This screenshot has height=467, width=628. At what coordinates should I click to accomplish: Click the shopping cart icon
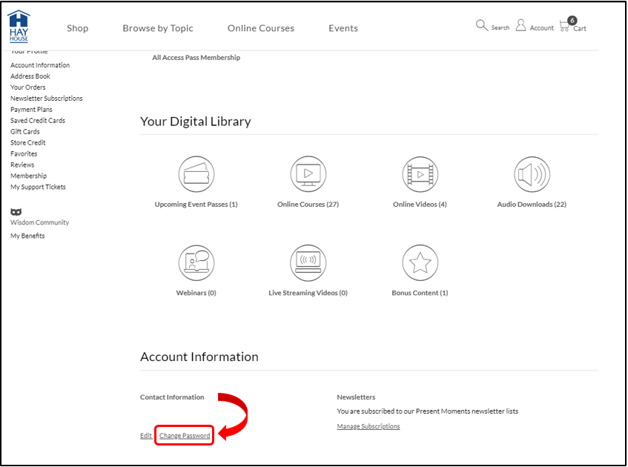(565, 26)
